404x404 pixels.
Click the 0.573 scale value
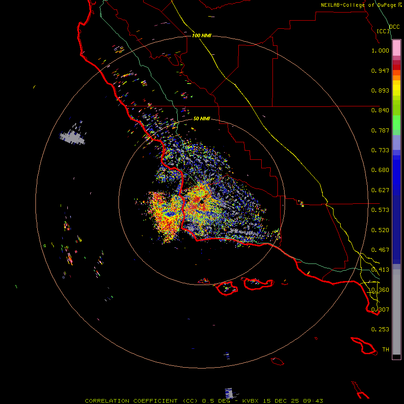point(380,210)
